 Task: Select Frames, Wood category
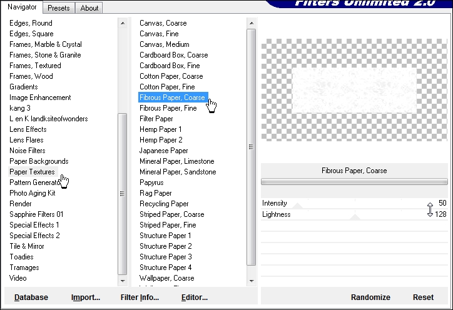(x=31, y=76)
